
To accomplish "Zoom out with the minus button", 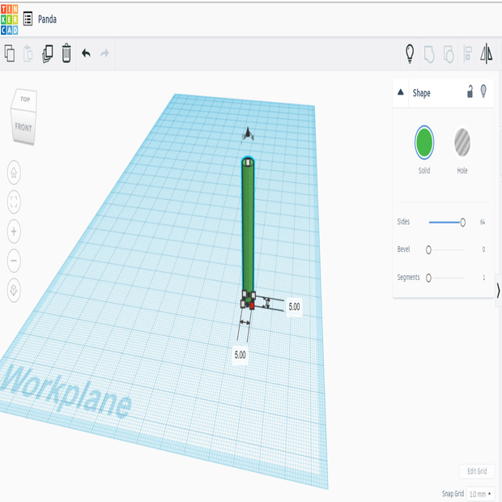I will coord(15,261).
